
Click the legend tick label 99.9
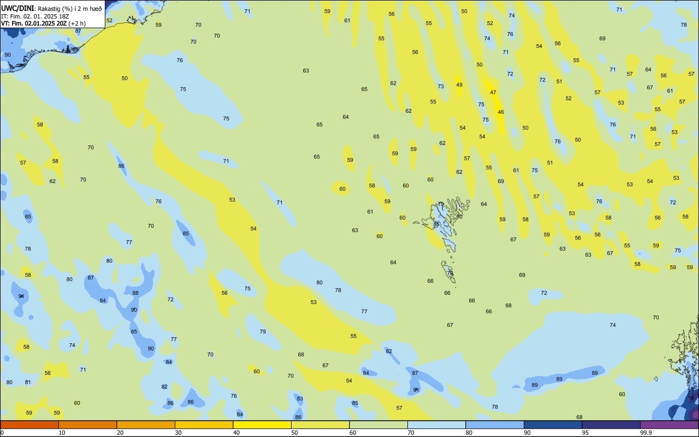(x=646, y=433)
